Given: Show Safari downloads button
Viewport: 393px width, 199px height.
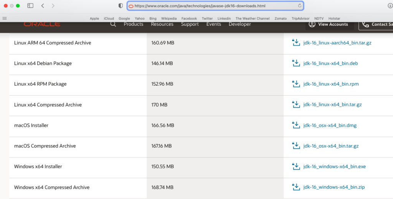Looking at the screenshot, I should coord(390,5).
